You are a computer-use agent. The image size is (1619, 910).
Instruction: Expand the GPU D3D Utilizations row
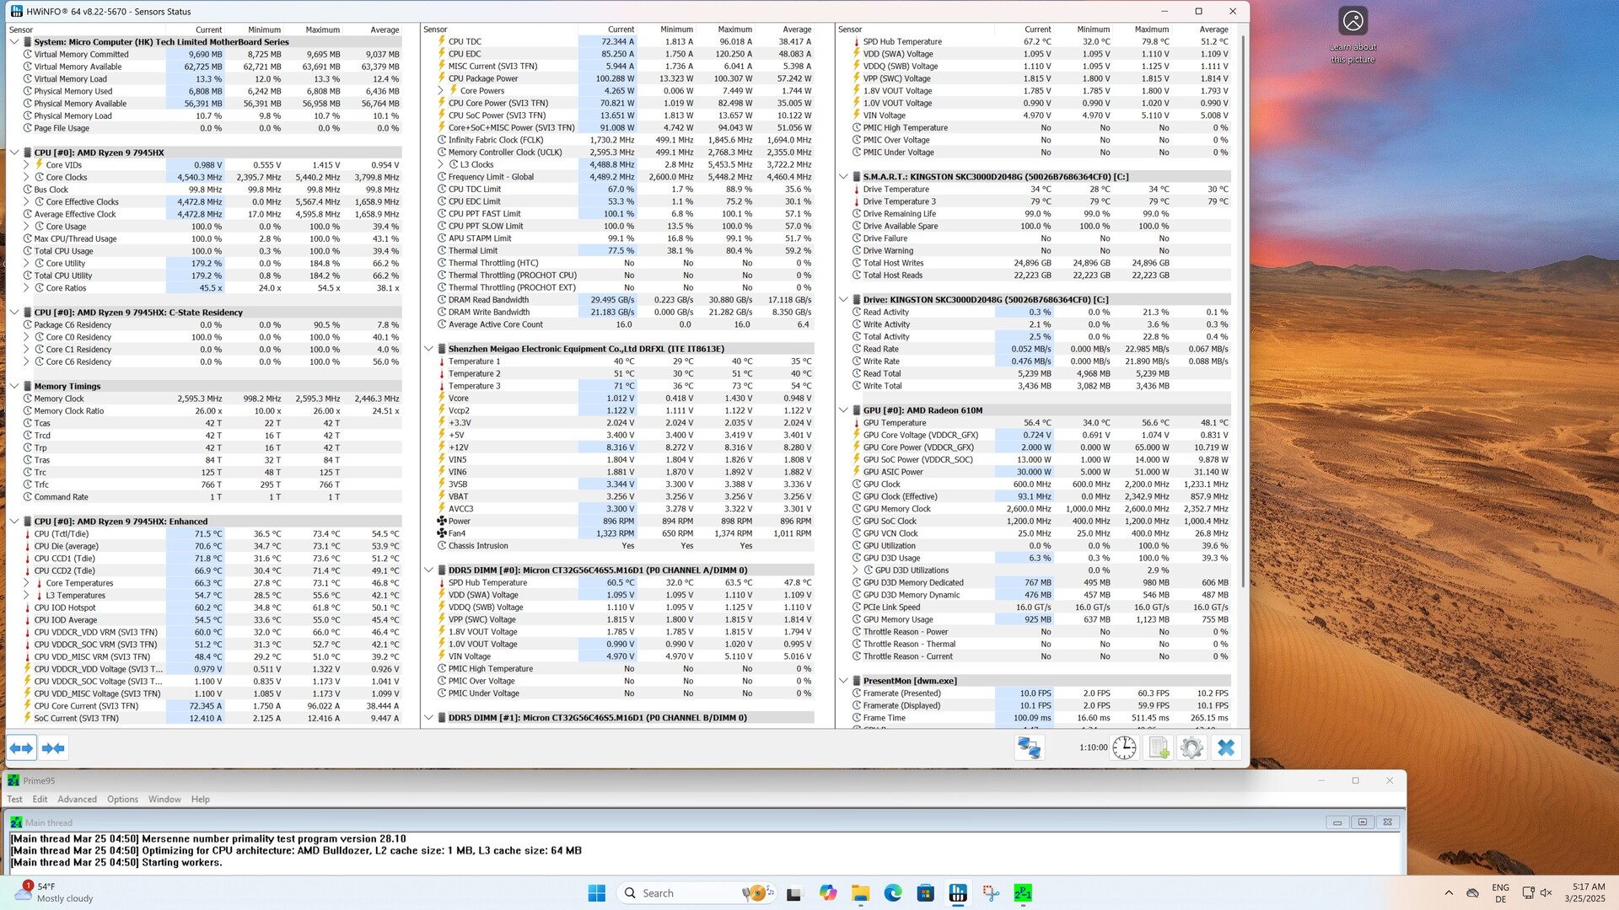tap(855, 570)
